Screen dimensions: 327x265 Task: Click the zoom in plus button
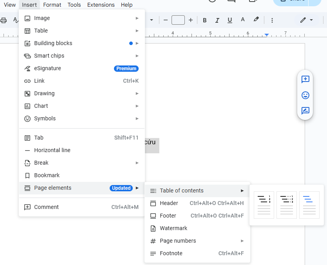[191, 20]
